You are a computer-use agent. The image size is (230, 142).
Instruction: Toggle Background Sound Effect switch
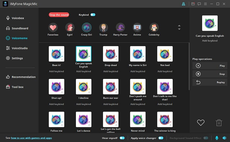(206, 138)
